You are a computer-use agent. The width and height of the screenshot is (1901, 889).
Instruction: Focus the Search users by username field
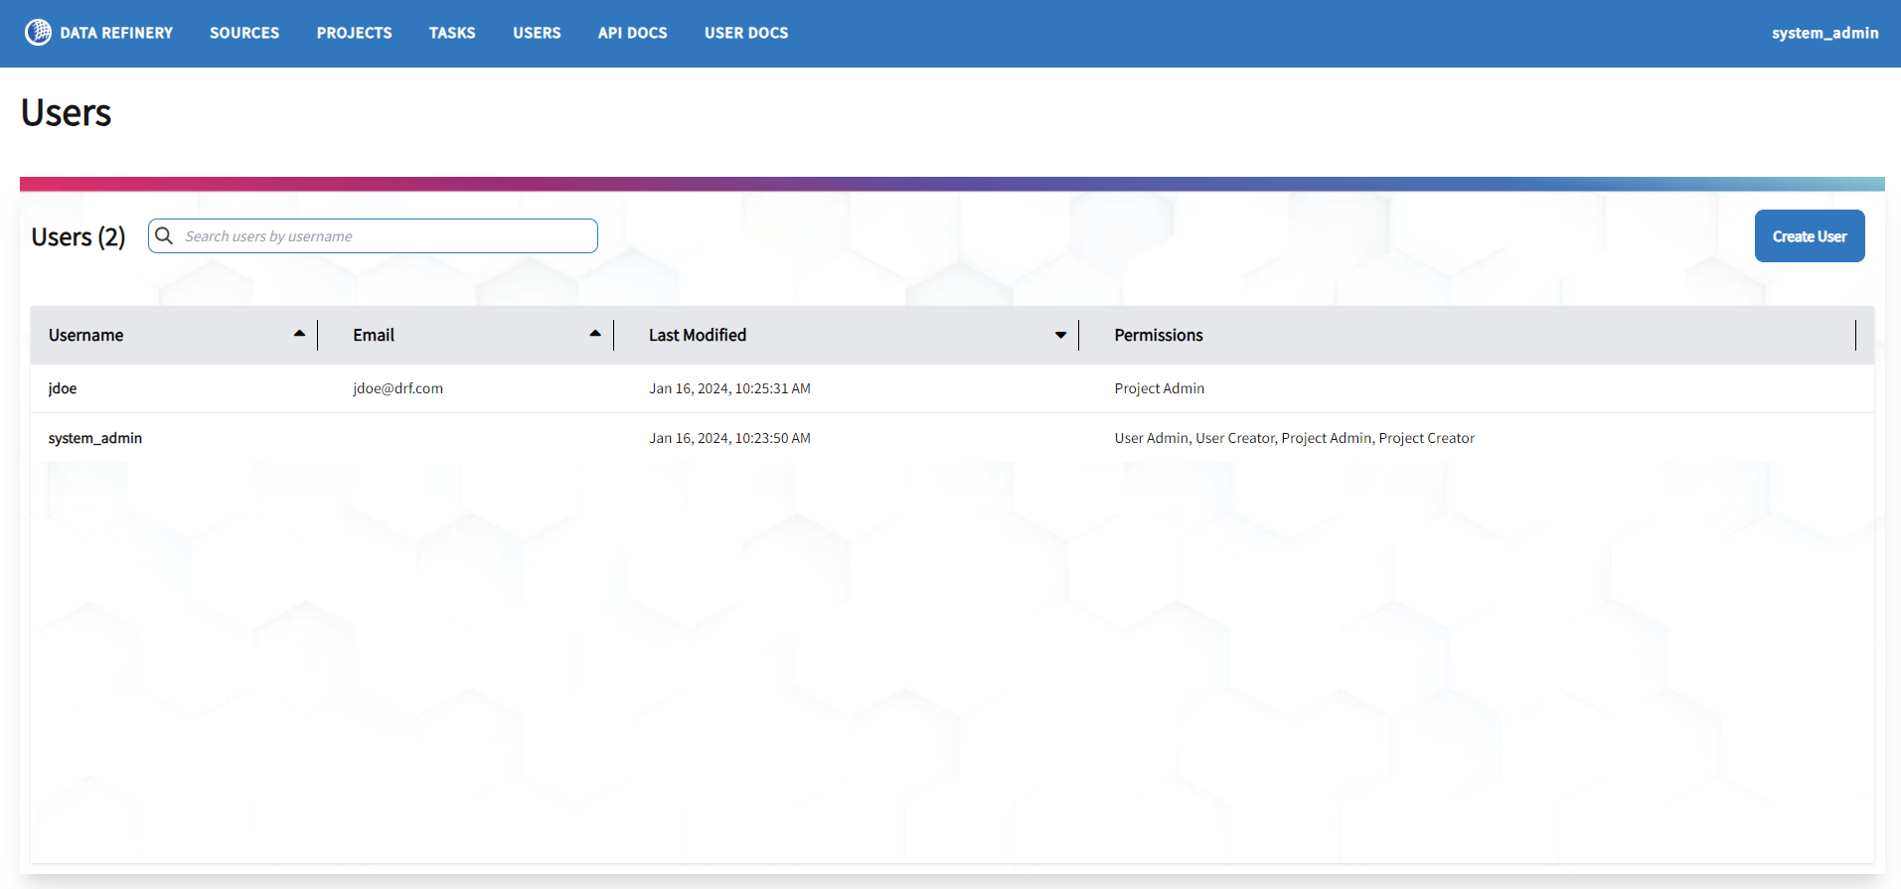(373, 236)
